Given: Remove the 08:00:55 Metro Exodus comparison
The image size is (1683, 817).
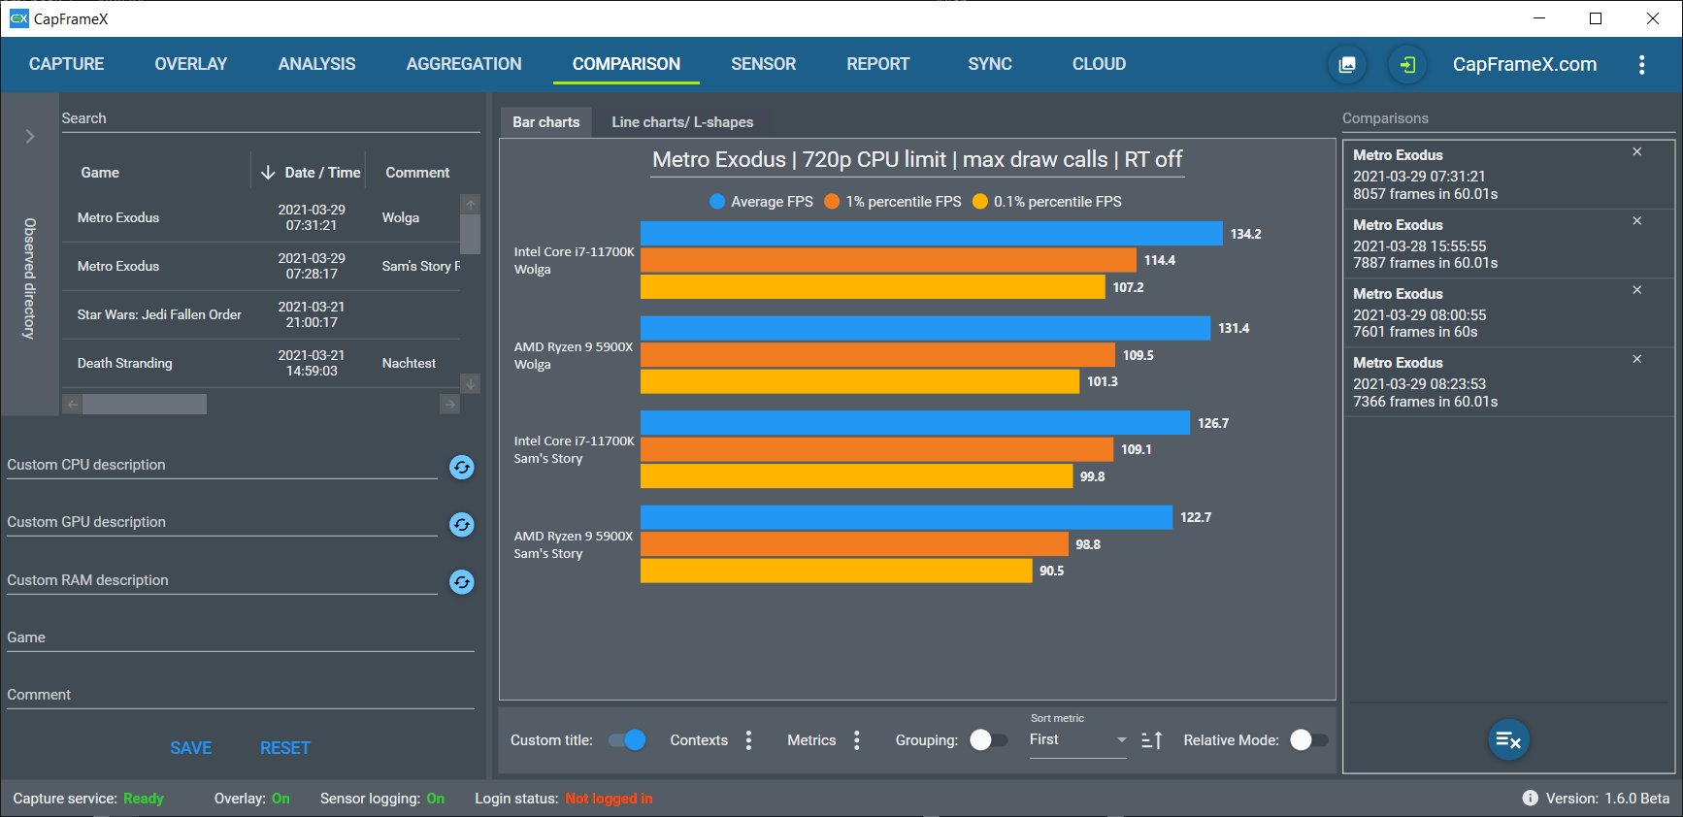Looking at the screenshot, I should [1636, 290].
